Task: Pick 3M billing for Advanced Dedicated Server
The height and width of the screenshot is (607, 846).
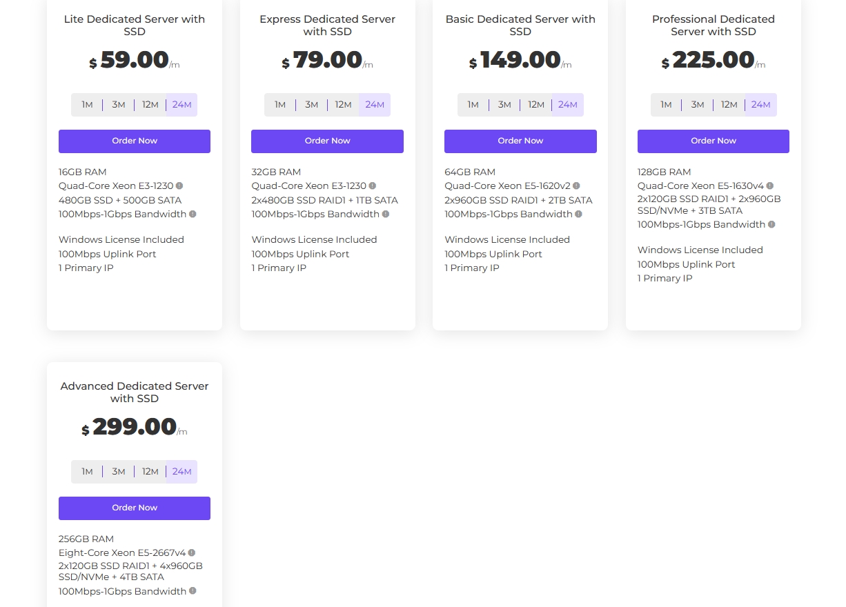Action: point(119,472)
